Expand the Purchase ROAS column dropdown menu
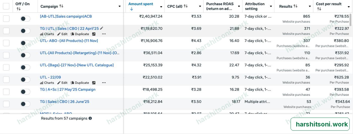This screenshot has width=353, height=134. (239, 6)
